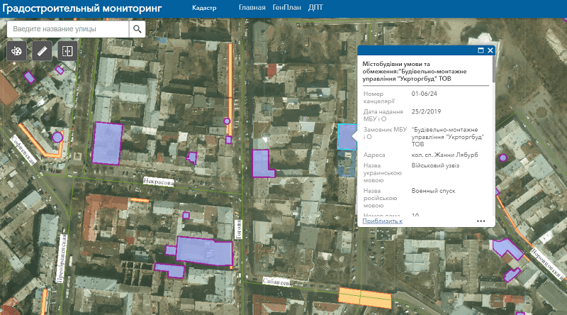Click the popup title Містобудівни умови text
567x315 pixels.
[x=415, y=72]
